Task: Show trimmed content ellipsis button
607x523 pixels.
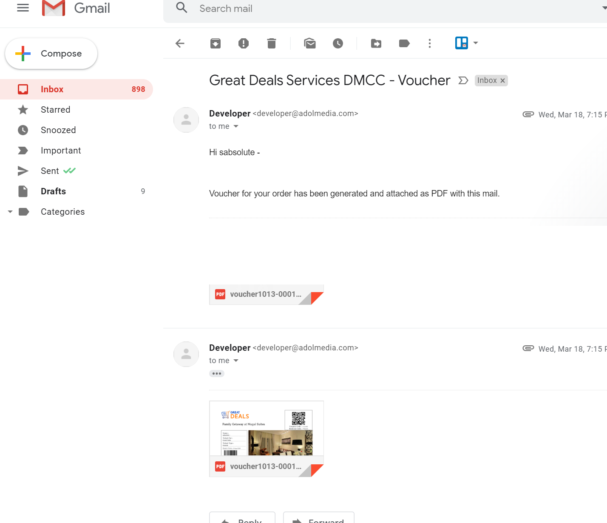Action: (217, 374)
